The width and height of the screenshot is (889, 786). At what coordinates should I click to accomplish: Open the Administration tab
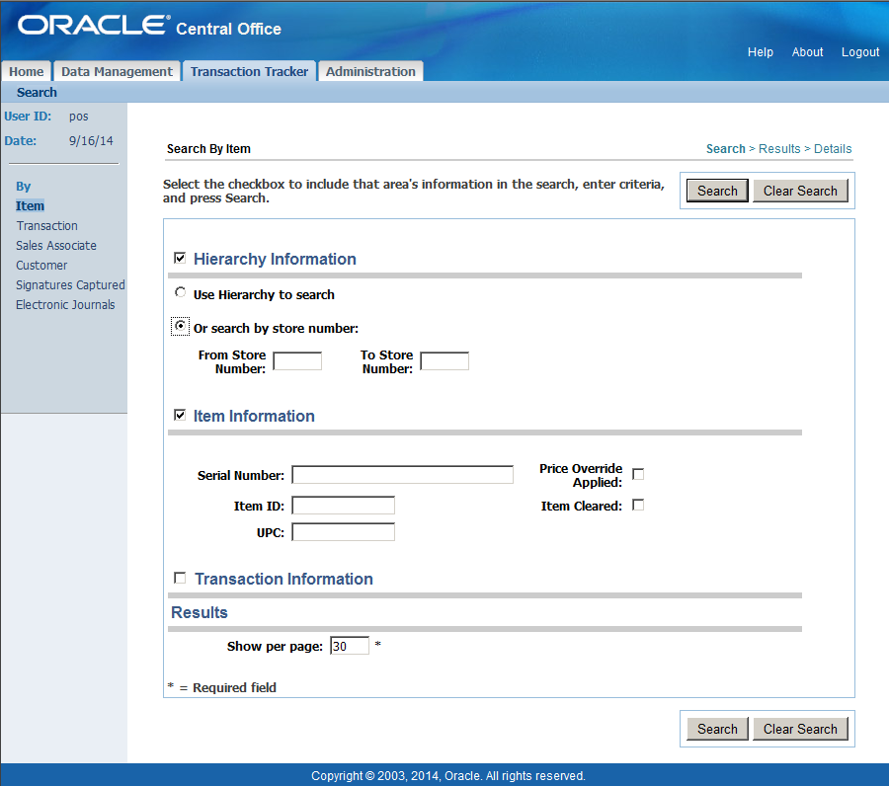pos(370,71)
